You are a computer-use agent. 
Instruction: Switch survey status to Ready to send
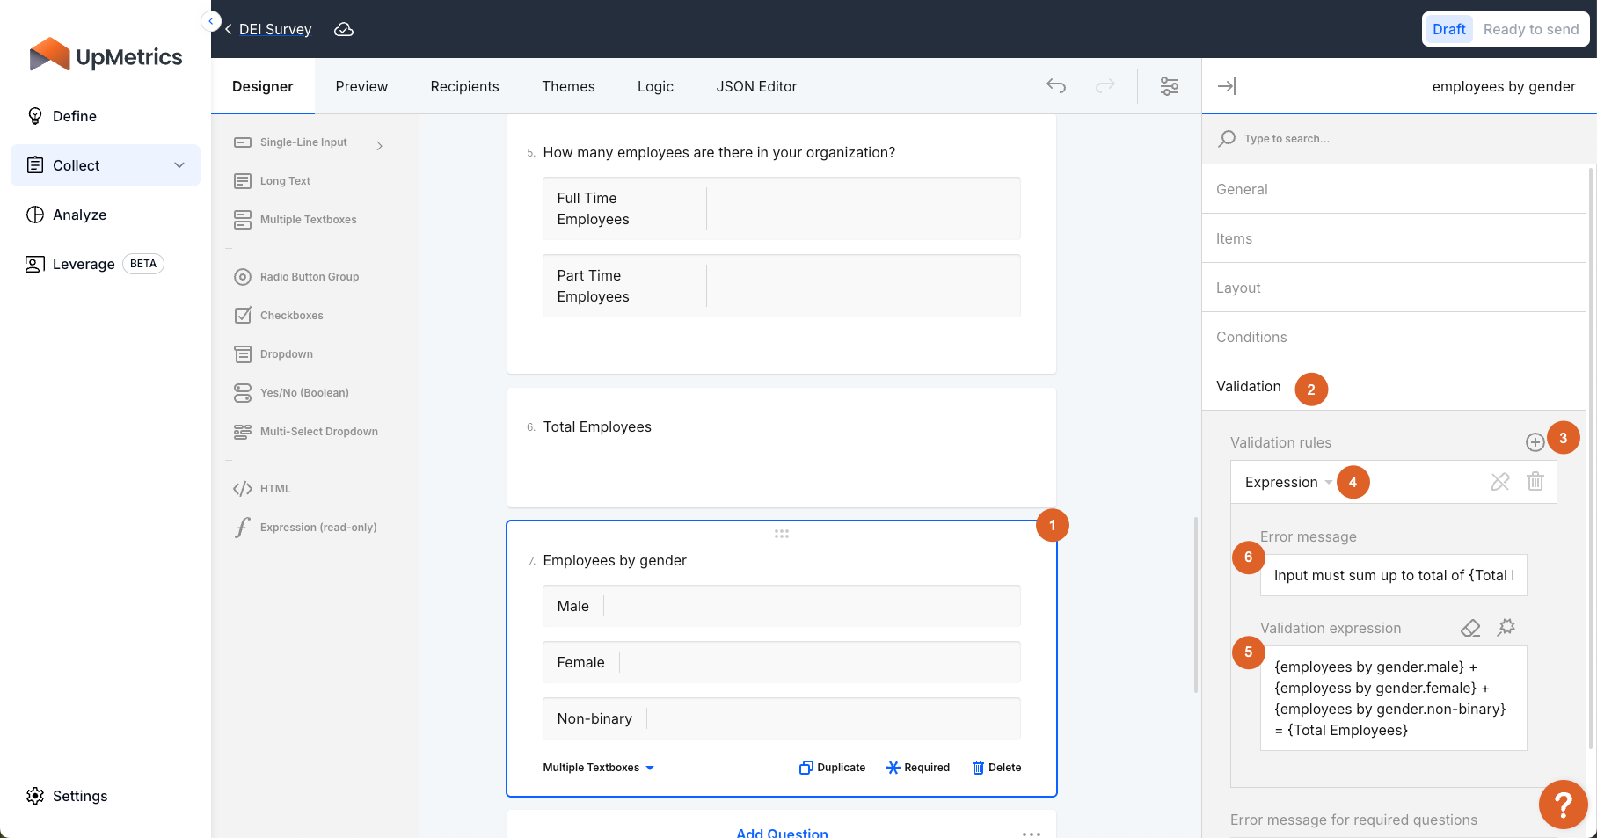[x=1530, y=29]
